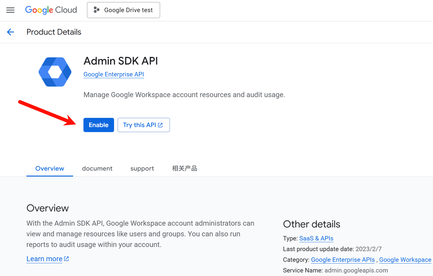Click the Other details heading
433x276 pixels.
coord(312,224)
